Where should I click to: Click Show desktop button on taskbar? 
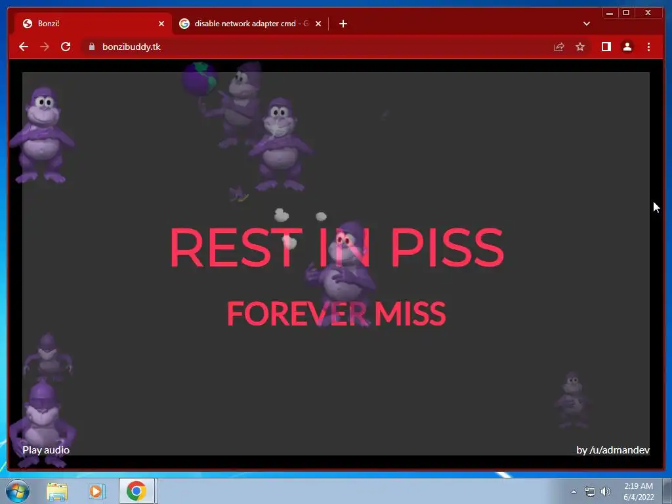click(667, 491)
